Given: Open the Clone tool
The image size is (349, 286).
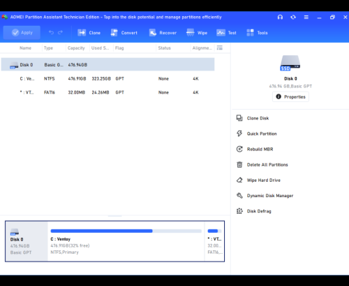Looking at the screenshot, I should 89,33.
